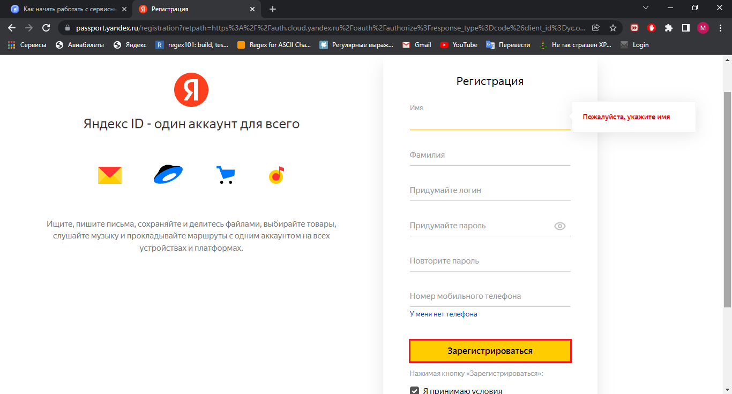Click the address bar URL
The image size is (732, 394).
(x=331, y=28)
